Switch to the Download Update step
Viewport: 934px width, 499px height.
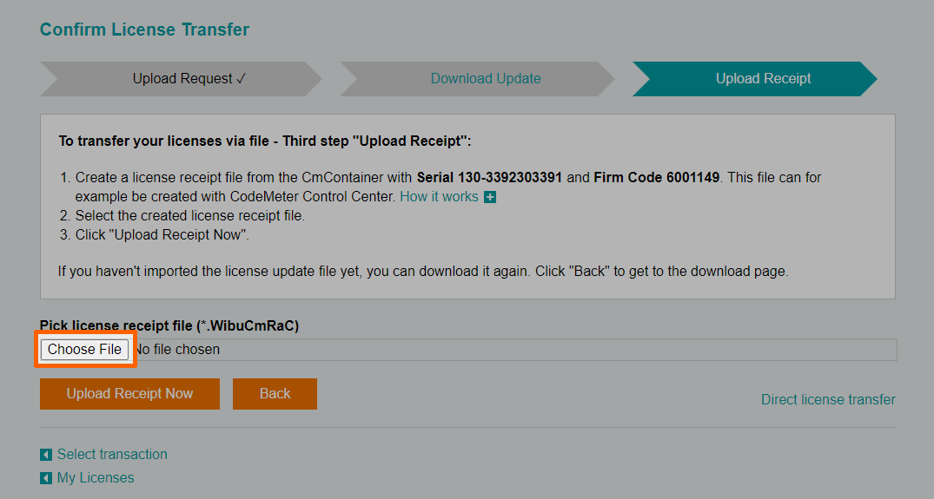[x=486, y=79]
